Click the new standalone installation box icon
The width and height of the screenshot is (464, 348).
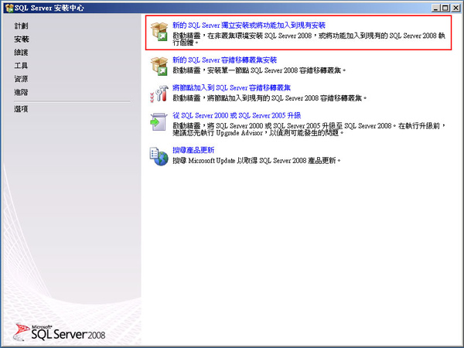coord(159,32)
